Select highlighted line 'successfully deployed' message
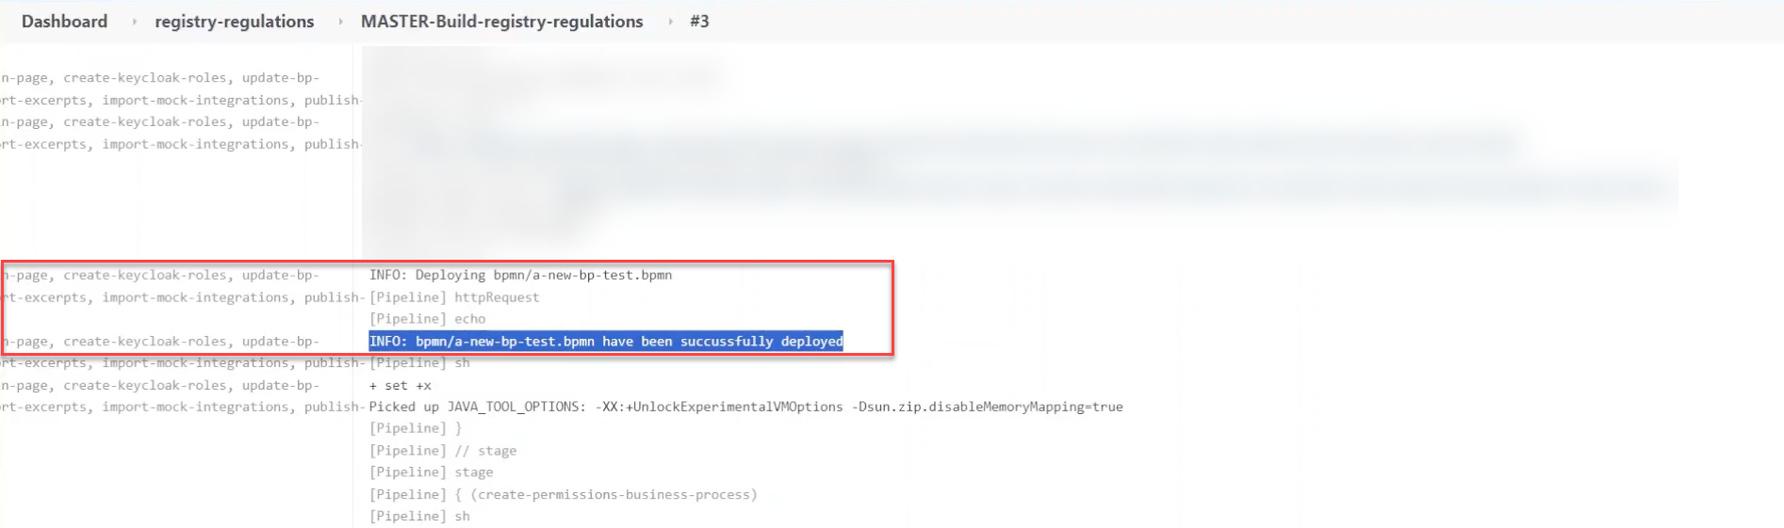This screenshot has height=528, width=1784. 606,341
